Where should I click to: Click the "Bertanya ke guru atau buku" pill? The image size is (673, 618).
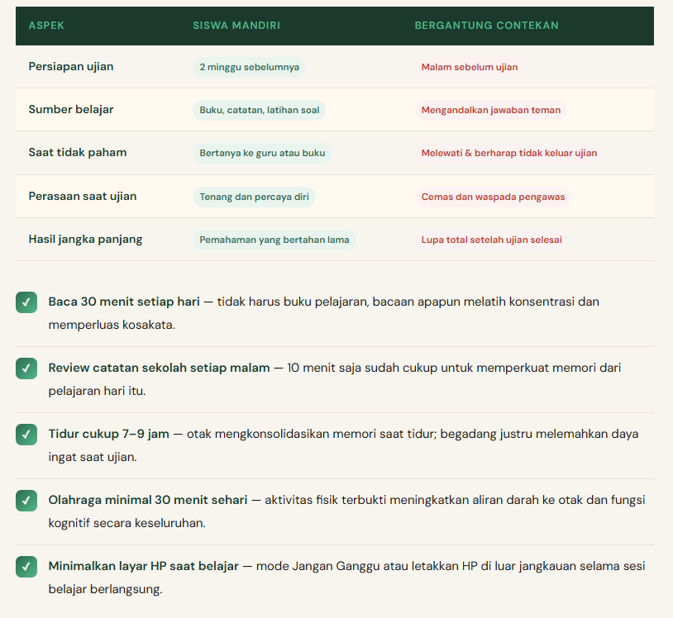coord(262,153)
